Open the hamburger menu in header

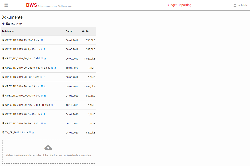6,5
